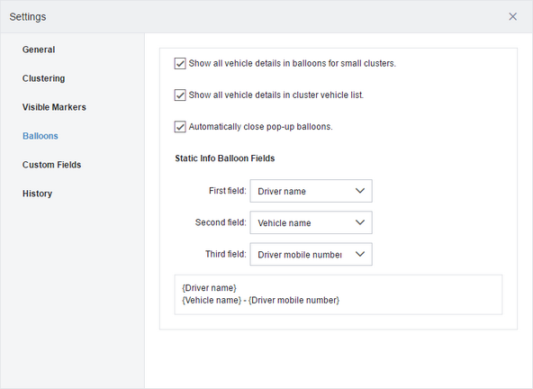The image size is (533, 389).
Task: Open the Vehicle name dropdown
Action: coord(311,222)
